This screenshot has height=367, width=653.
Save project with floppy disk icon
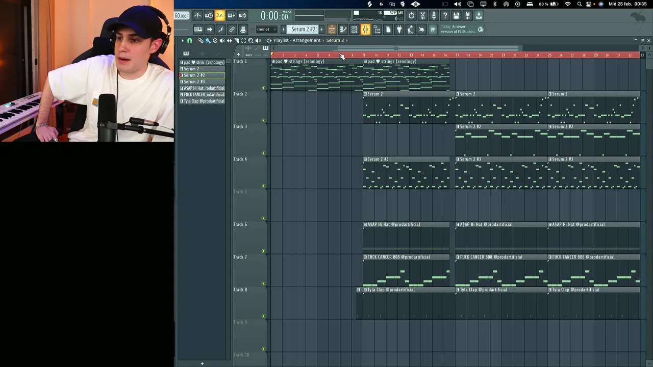(456, 16)
